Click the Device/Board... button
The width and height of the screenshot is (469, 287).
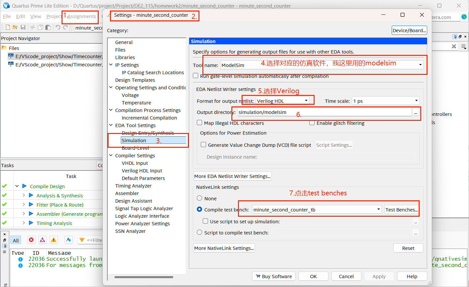click(409, 30)
